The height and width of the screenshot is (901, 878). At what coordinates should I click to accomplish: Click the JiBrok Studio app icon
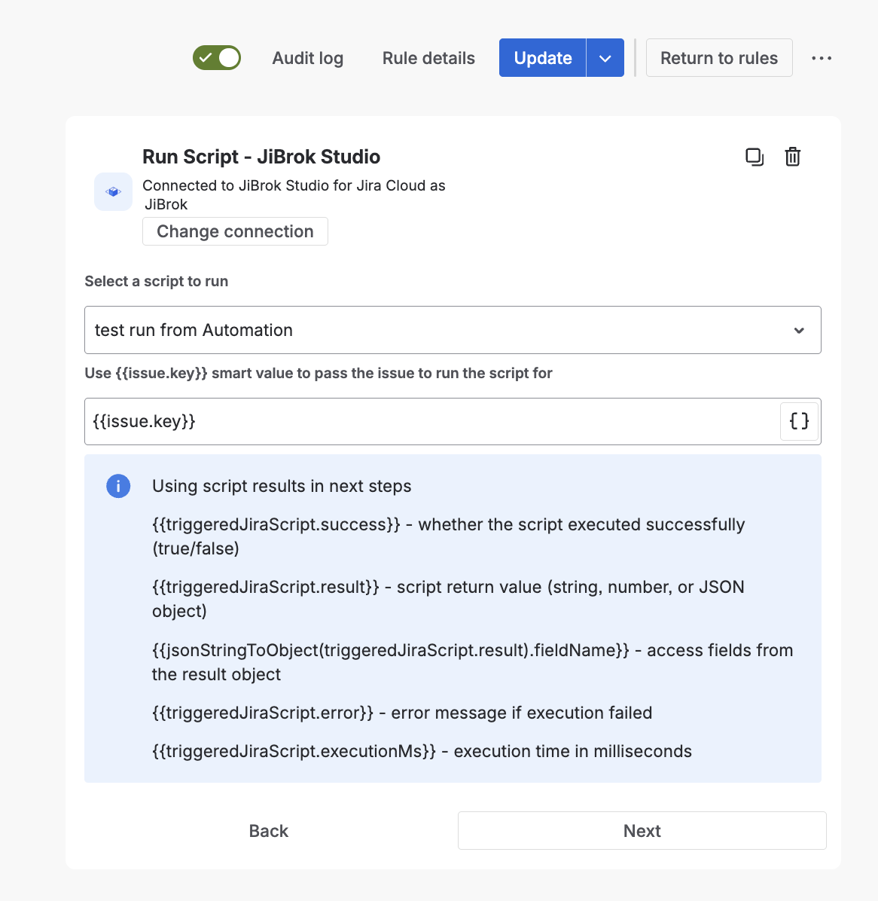click(x=113, y=192)
